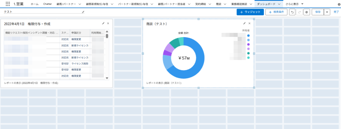Click the 金額 合計 chart label
Screen dimensions: 341x129
pos(183,33)
